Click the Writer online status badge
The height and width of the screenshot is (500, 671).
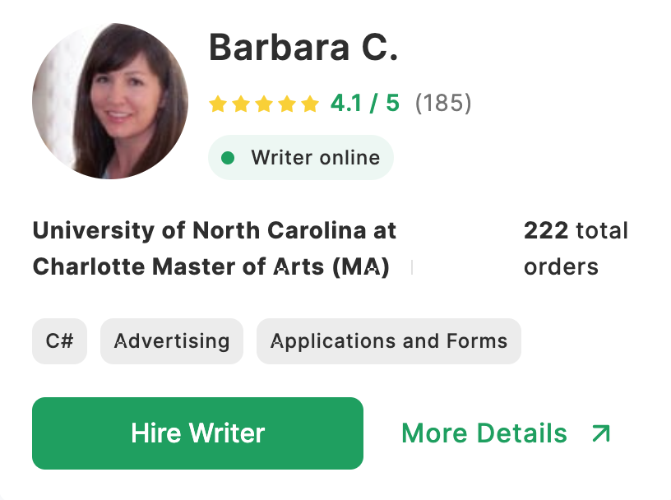pyautogui.click(x=301, y=157)
